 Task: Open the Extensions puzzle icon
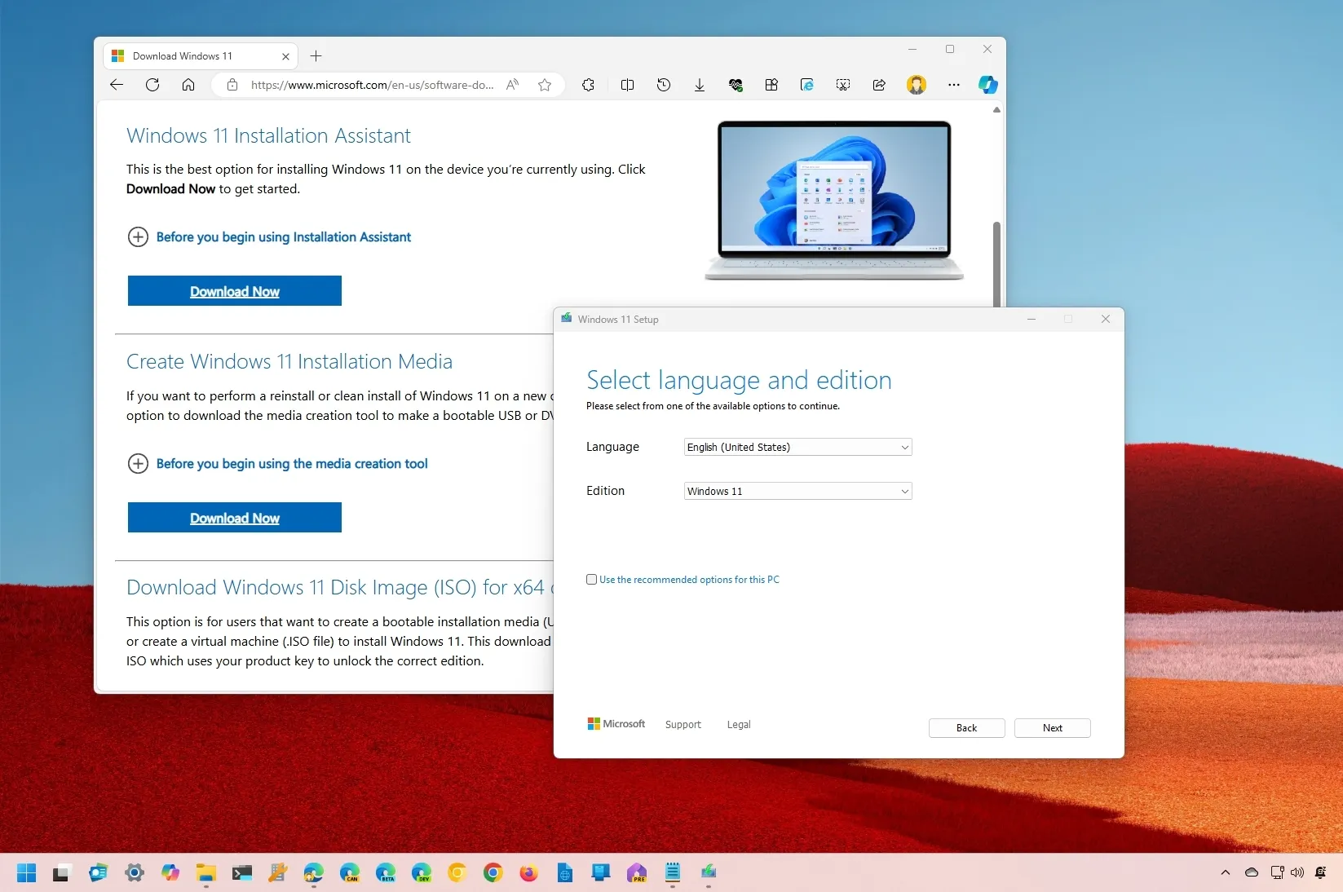pyautogui.click(x=589, y=85)
